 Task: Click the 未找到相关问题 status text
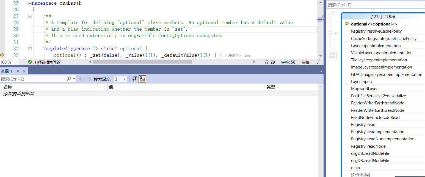pyautogui.click(x=47, y=62)
